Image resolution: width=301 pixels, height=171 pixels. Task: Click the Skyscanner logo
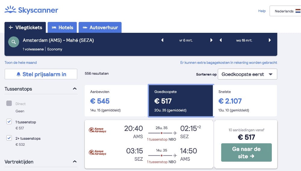pos(31,10)
